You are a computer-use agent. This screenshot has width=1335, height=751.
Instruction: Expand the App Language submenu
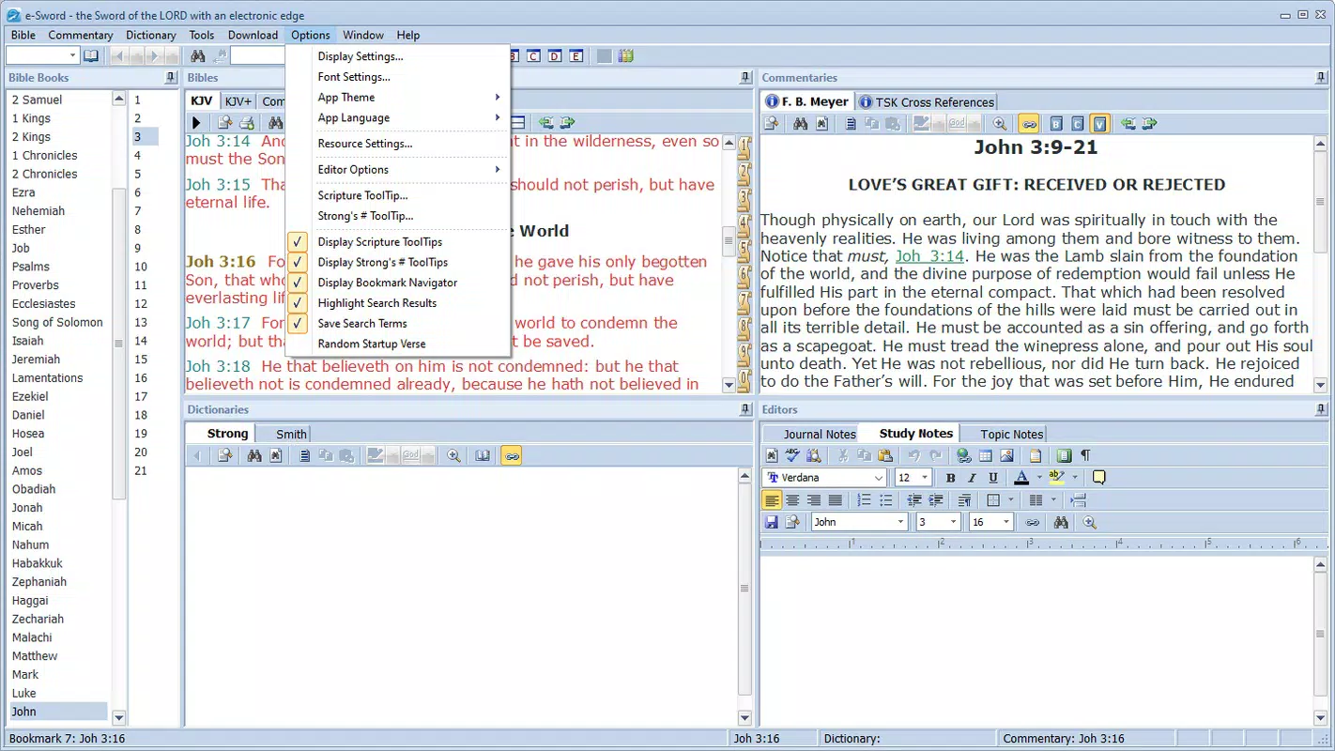pyautogui.click(x=398, y=118)
